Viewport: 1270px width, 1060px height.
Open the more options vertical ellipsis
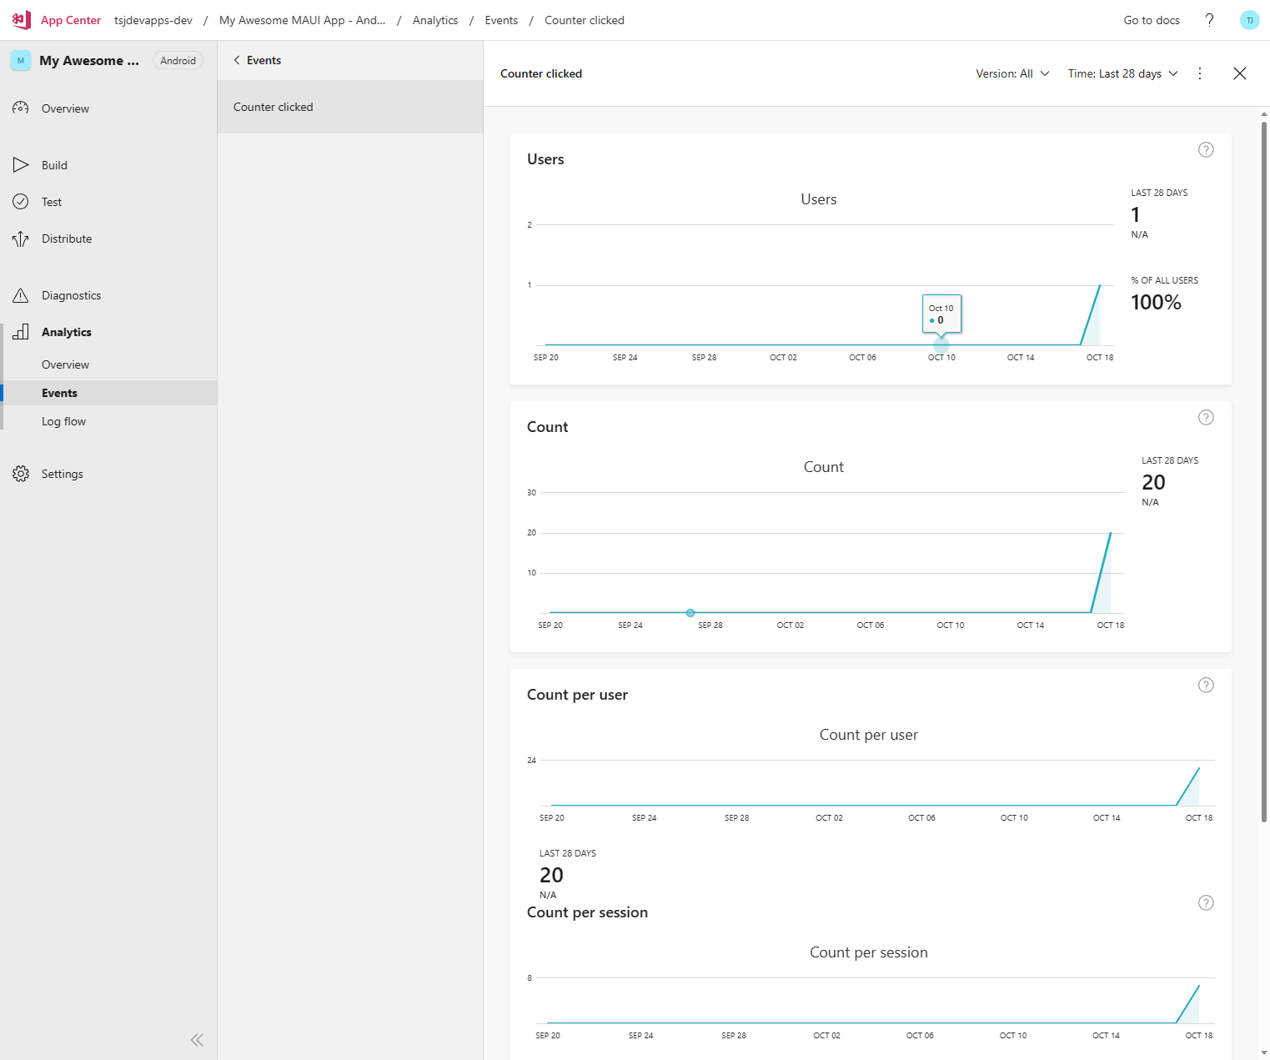click(x=1200, y=73)
